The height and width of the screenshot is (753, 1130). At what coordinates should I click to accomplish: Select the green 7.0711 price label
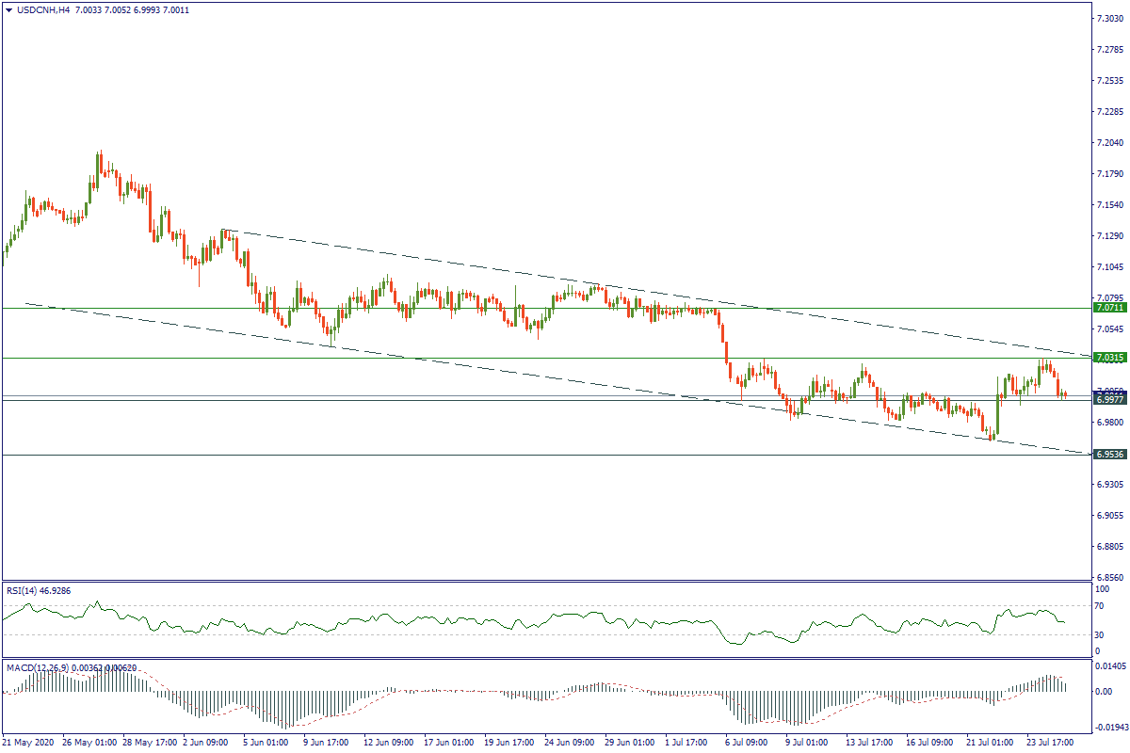coord(1108,308)
